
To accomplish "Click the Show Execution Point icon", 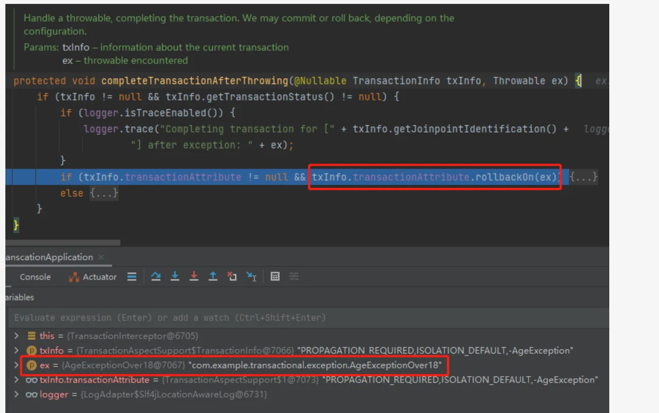I will click(x=132, y=277).
